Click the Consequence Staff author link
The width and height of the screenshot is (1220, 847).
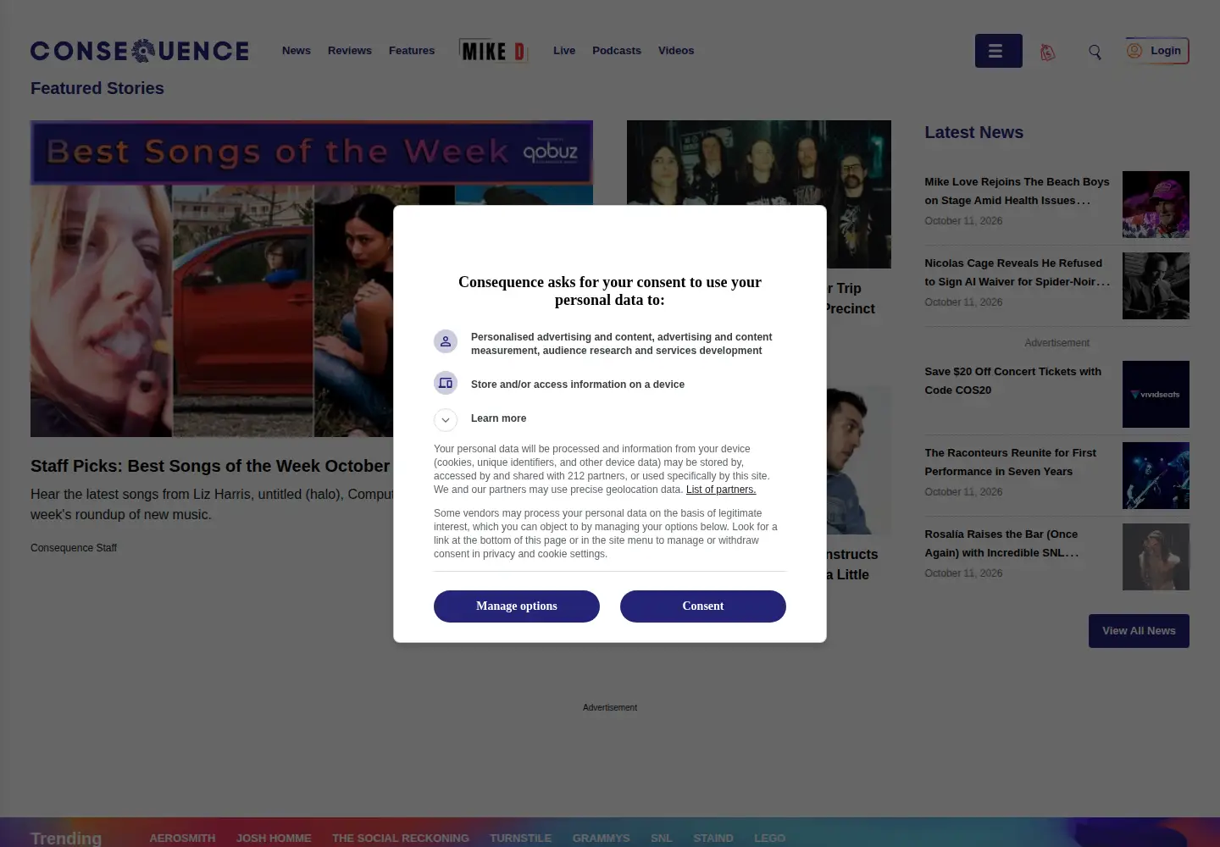74,548
